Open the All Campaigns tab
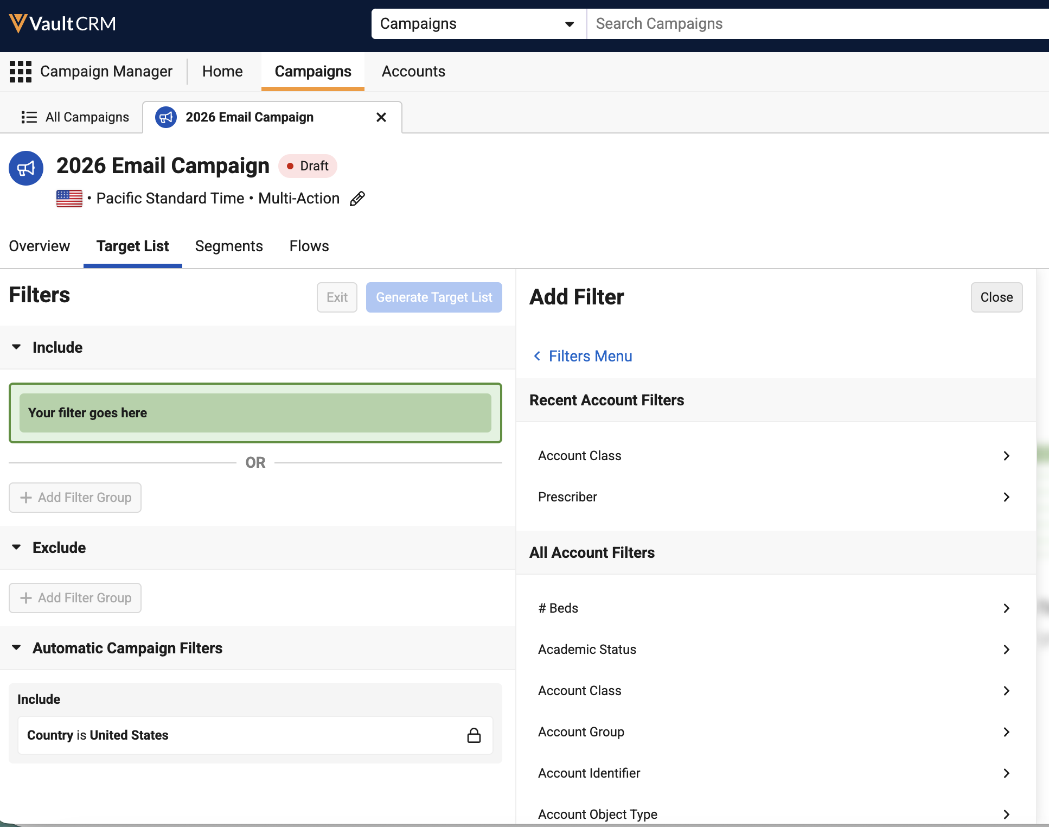This screenshot has width=1049, height=827. tap(75, 117)
